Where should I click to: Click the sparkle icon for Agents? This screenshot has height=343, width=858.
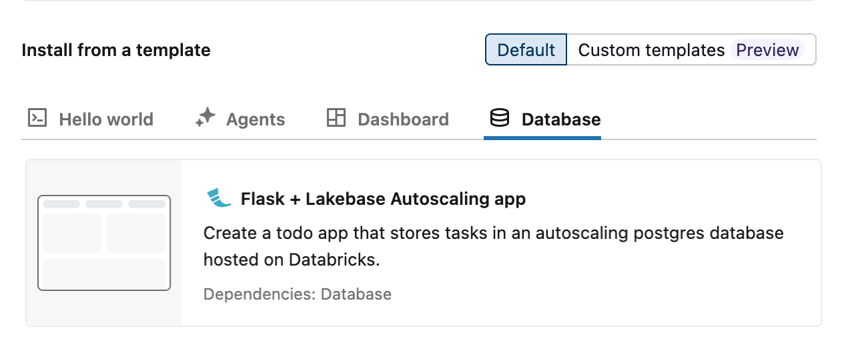(205, 119)
